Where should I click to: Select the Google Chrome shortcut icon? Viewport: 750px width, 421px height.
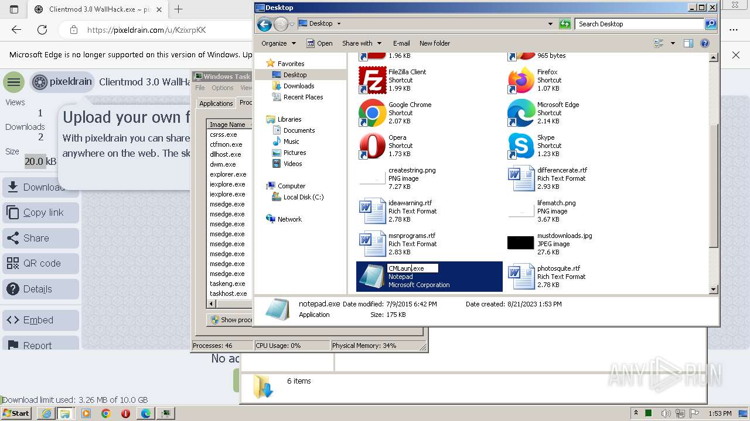pyautogui.click(x=372, y=113)
